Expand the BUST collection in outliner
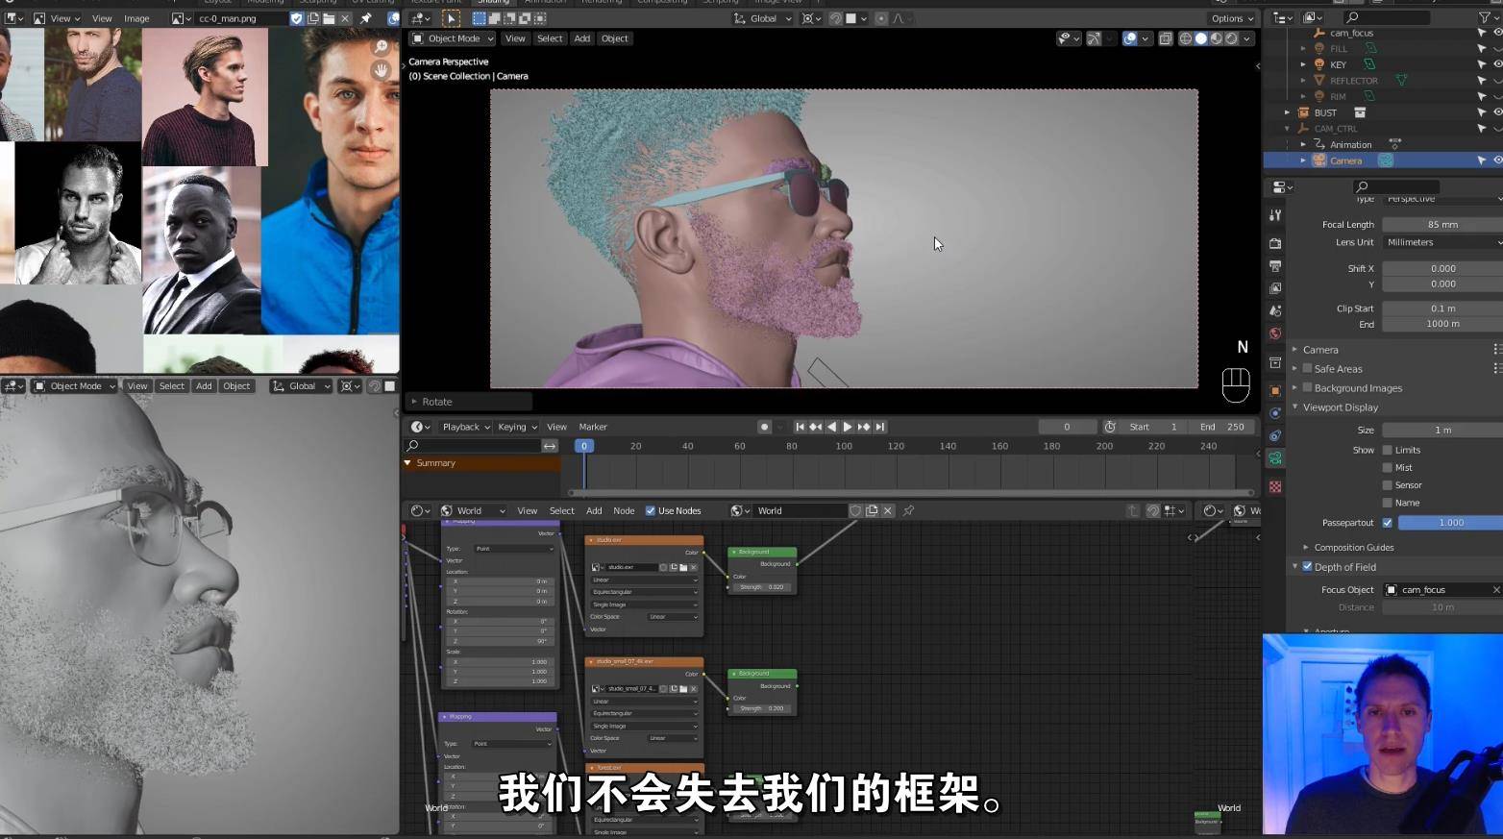Viewport: 1503px width, 839px height. [x=1288, y=112]
